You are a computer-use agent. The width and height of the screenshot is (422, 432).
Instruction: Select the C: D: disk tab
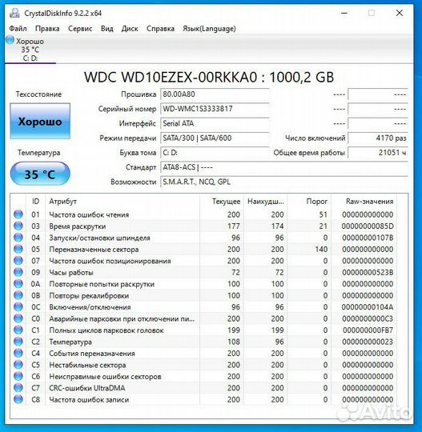point(30,50)
